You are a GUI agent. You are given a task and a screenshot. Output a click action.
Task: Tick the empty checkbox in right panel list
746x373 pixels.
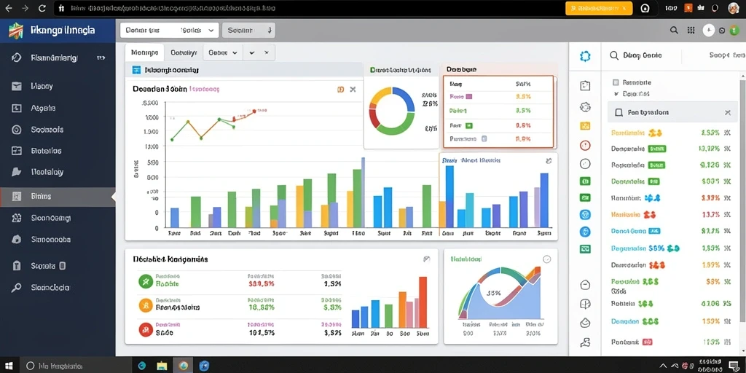pos(616,82)
